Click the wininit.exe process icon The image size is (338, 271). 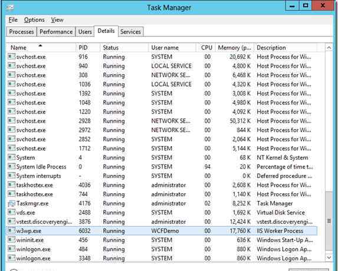pyautogui.click(x=11, y=240)
